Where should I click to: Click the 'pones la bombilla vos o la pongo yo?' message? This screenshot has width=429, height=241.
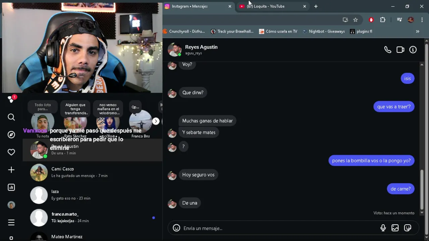tap(371, 161)
